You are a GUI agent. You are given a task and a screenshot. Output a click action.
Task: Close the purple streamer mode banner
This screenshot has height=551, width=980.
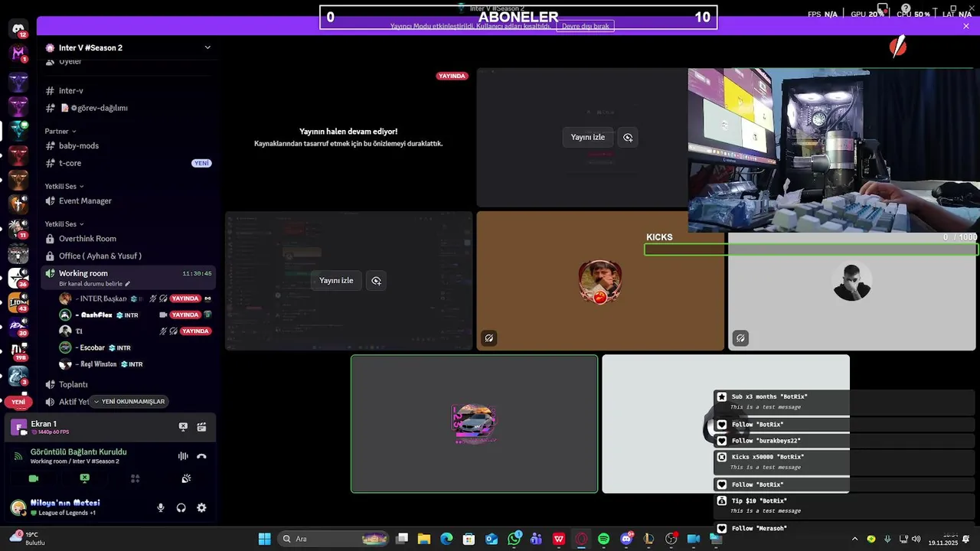[x=966, y=26]
